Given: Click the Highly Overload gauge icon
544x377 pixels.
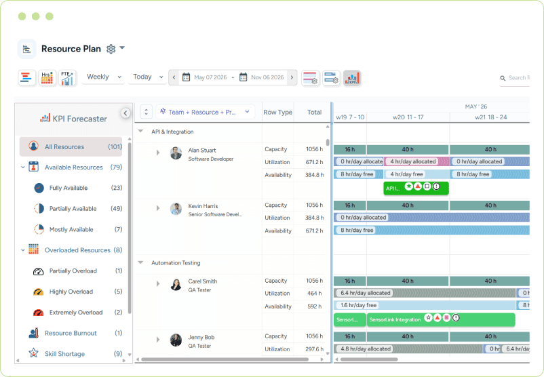Looking at the screenshot, I should (x=38, y=292).
